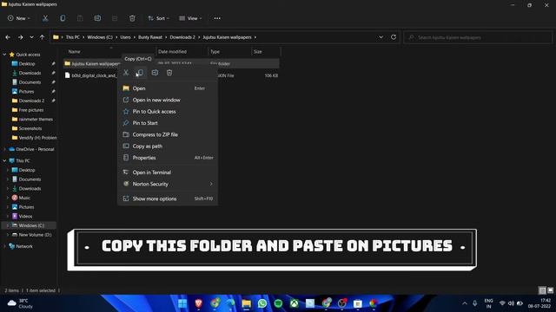Open the Sort dropdown
Image resolution: width=556 pixels, height=312 pixels.
tap(158, 18)
